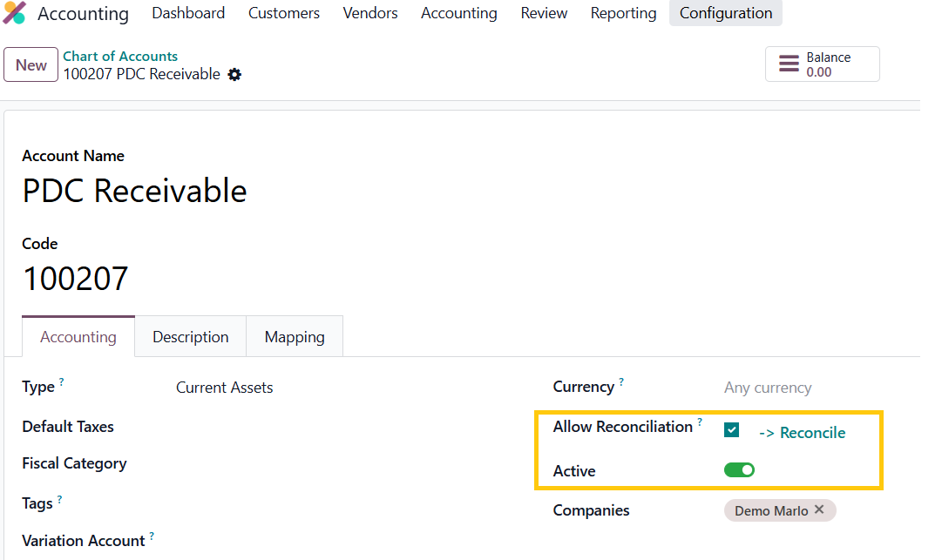942x560 pixels.
Task: Switch to the Mapping tab
Action: pos(295,337)
